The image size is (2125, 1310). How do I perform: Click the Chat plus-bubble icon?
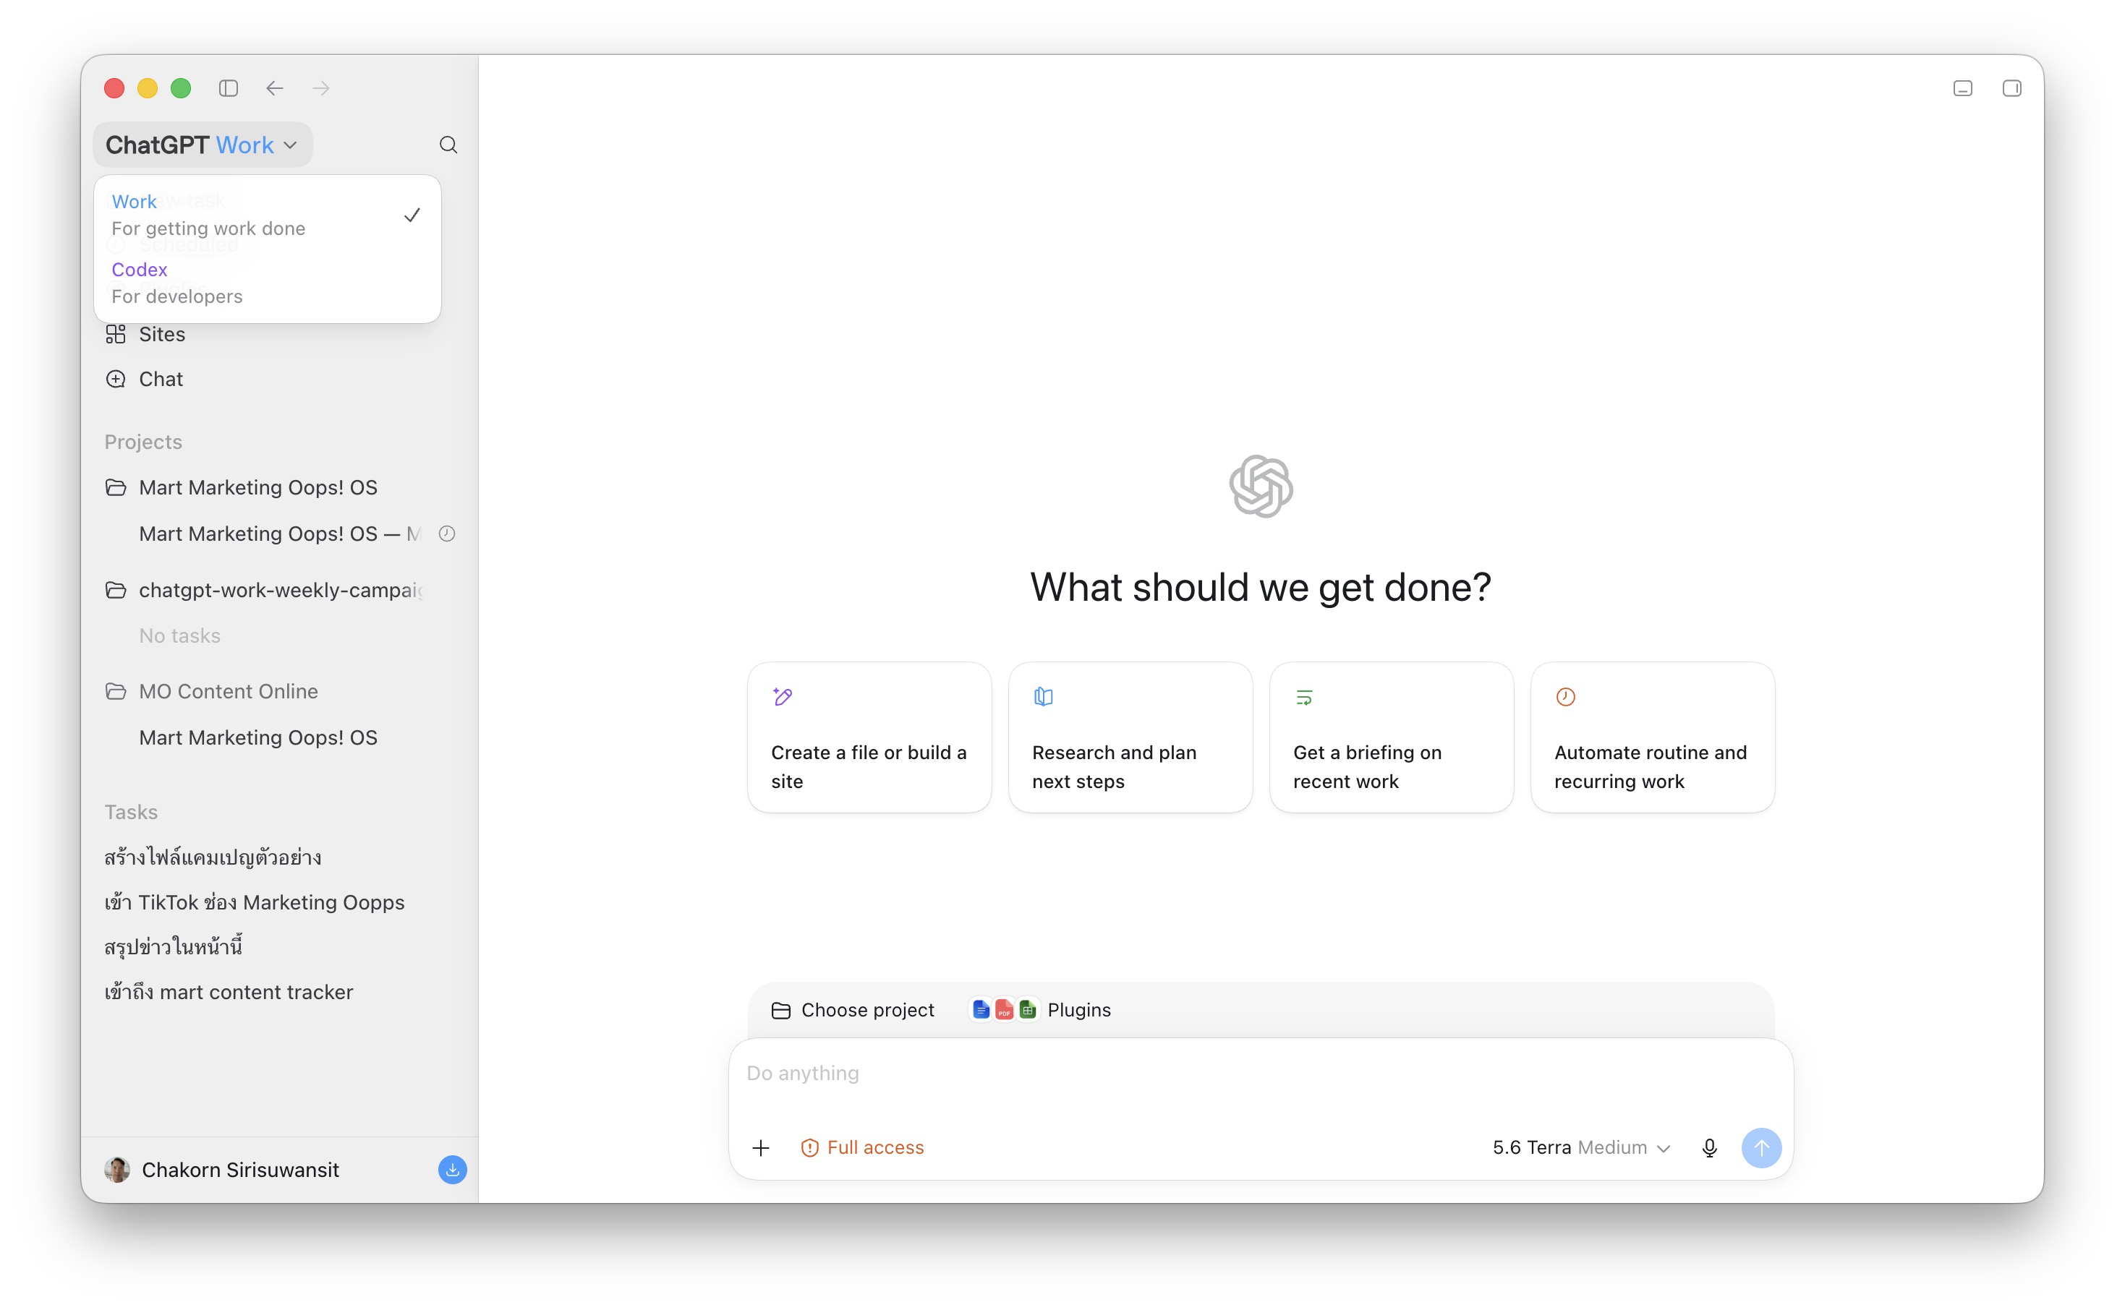[115, 380]
